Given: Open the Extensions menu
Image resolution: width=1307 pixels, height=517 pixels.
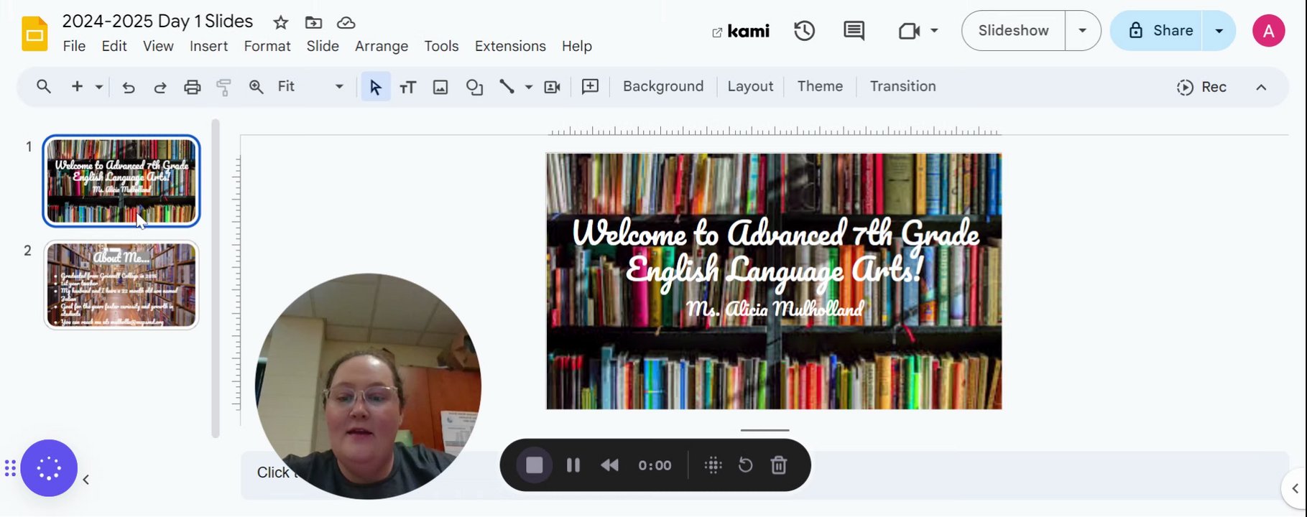Looking at the screenshot, I should click(x=510, y=46).
